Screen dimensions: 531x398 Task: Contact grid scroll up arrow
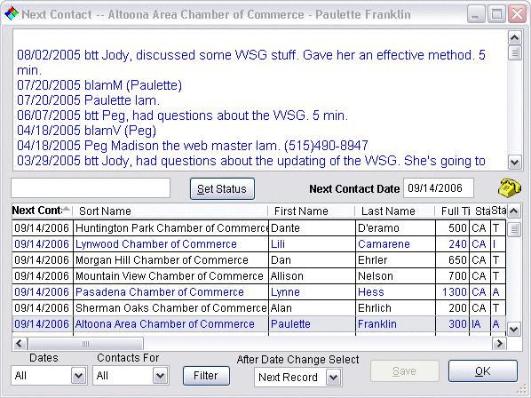tap(514, 211)
